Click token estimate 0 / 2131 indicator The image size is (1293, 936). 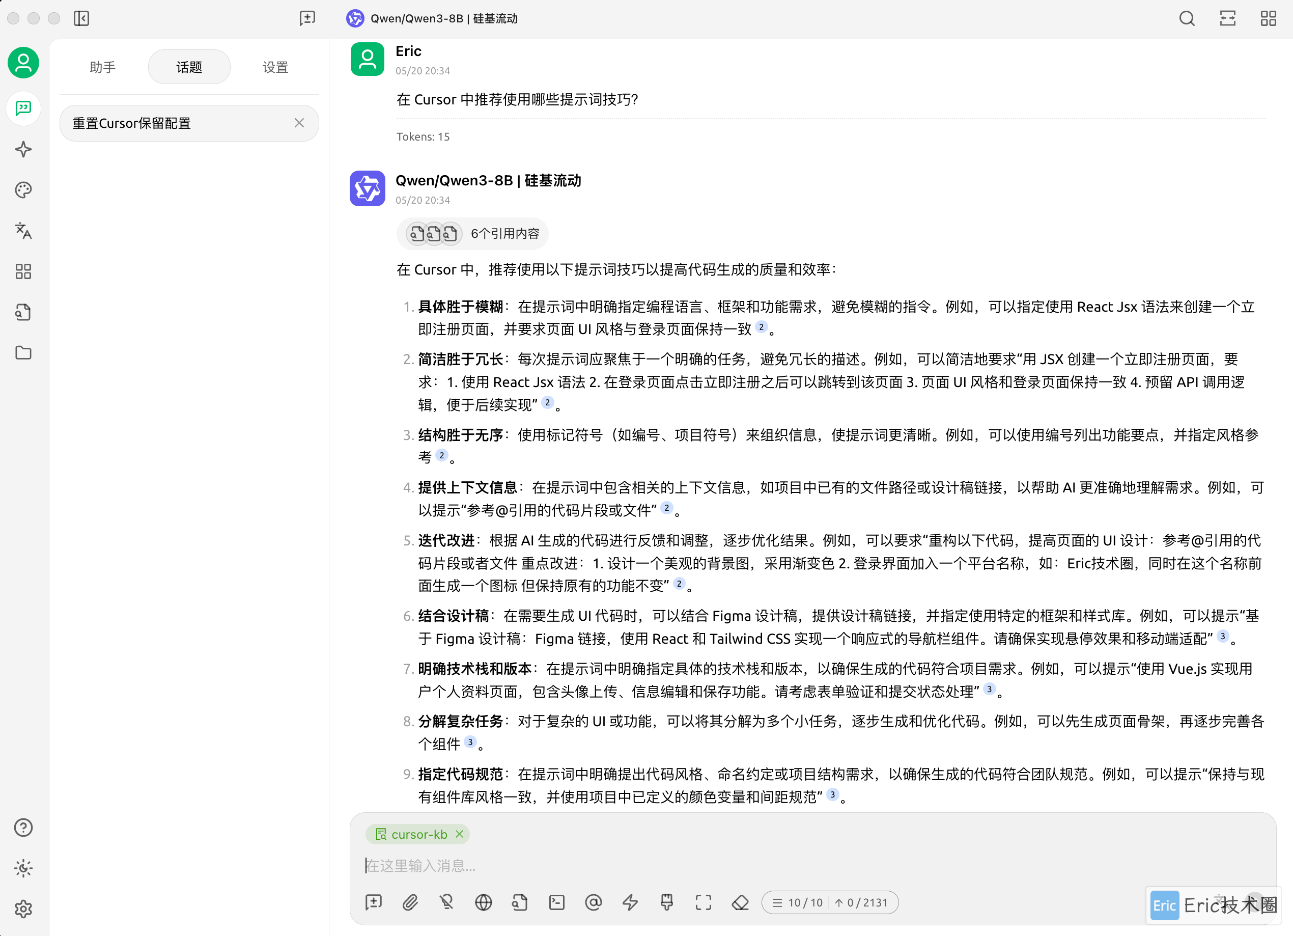861,902
